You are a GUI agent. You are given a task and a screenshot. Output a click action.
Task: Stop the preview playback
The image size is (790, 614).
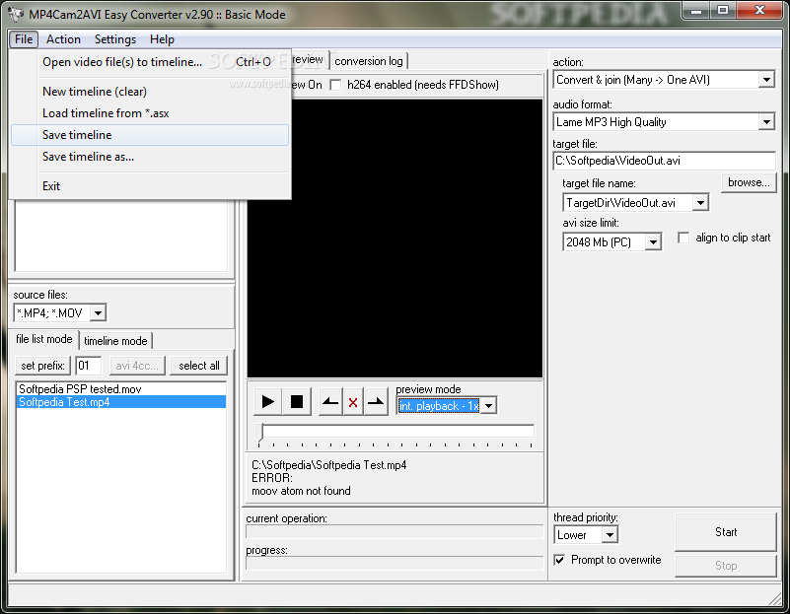pyautogui.click(x=297, y=402)
